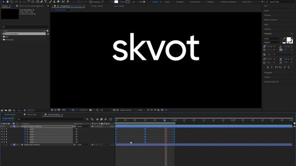The height and width of the screenshot is (166, 296).
Task: Select the Puppet Pin tool
Action: click(x=68, y=2)
